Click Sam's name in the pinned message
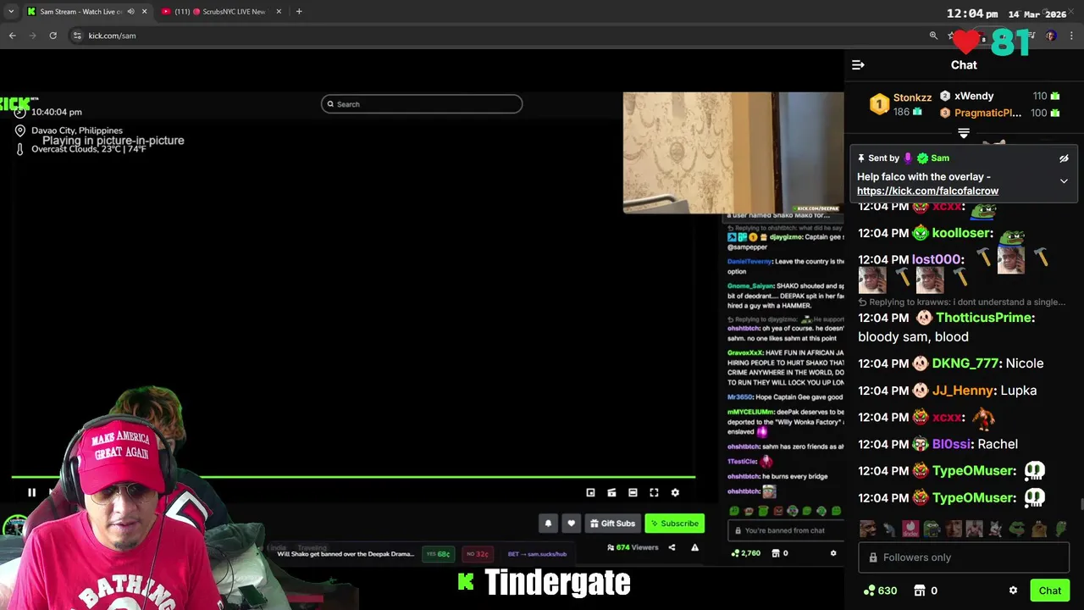This screenshot has height=610, width=1084. click(940, 158)
